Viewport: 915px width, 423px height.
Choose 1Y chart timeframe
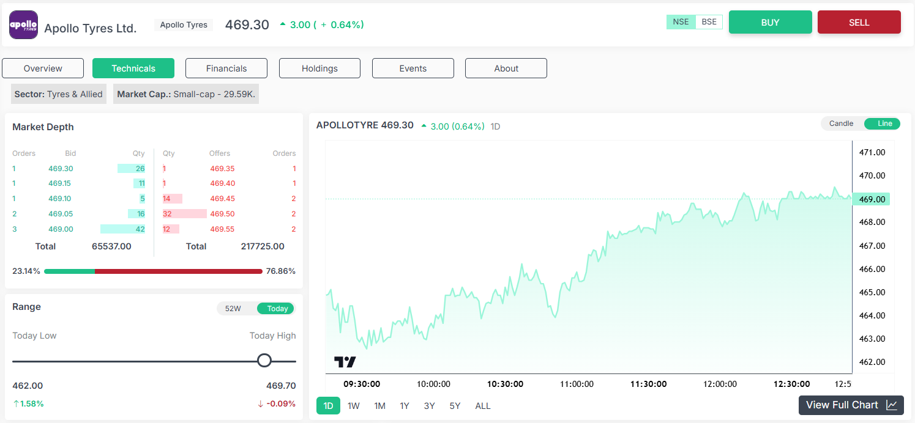coord(405,406)
